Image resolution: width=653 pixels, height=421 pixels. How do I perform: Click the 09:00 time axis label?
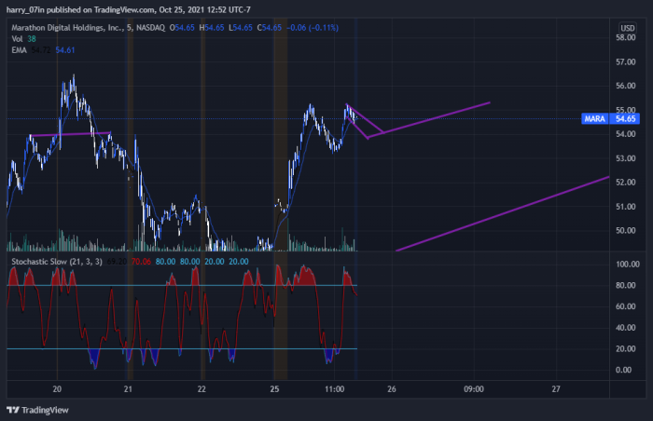(474, 389)
